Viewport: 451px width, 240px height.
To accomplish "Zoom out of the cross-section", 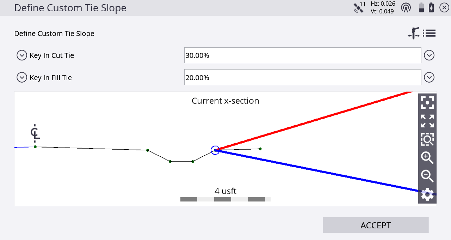I will (427, 176).
